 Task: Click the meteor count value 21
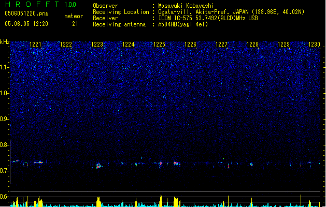[75, 24]
